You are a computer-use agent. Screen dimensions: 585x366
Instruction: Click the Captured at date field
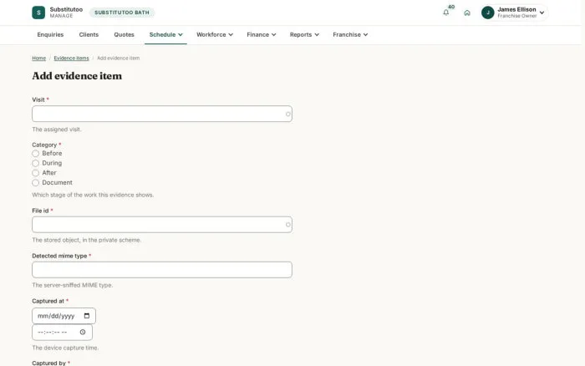(64, 316)
